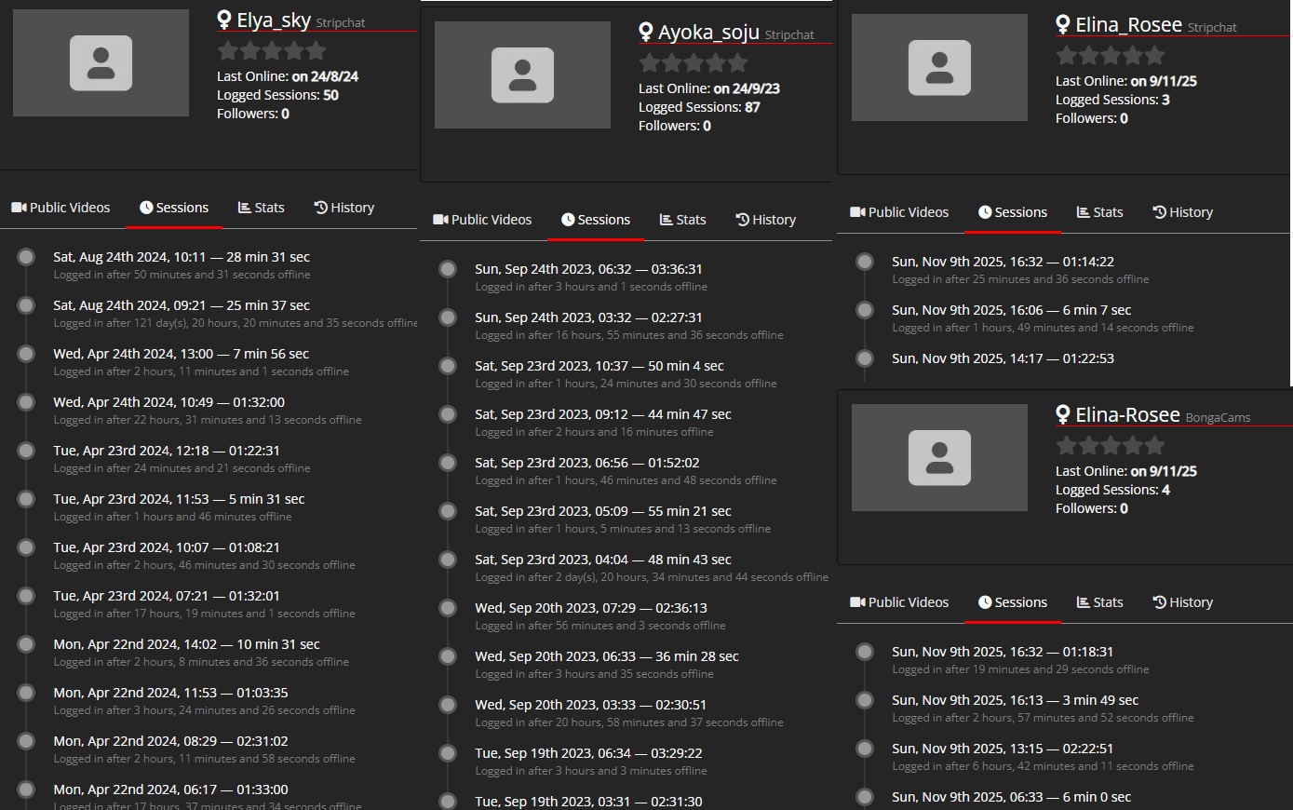Click the star rating on the BongaCams Elina-Rosee profile

pos(1111,446)
